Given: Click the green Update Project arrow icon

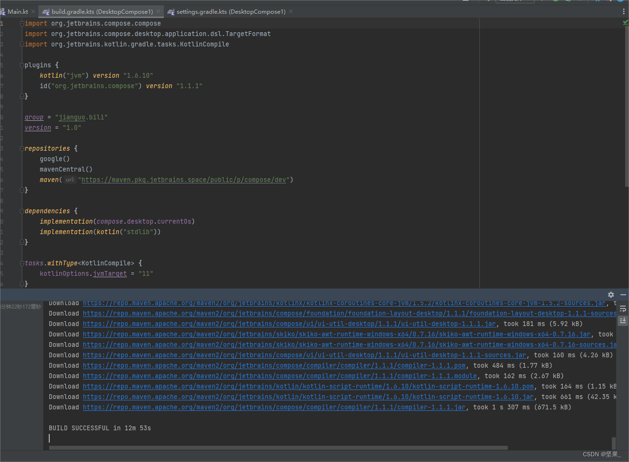Looking at the screenshot, I should tap(488, 2).
